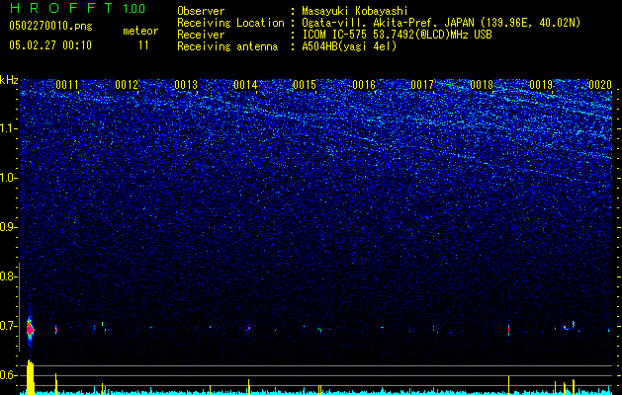Click the 0018 time marker
This screenshot has height=395, width=622.
point(482,85)
